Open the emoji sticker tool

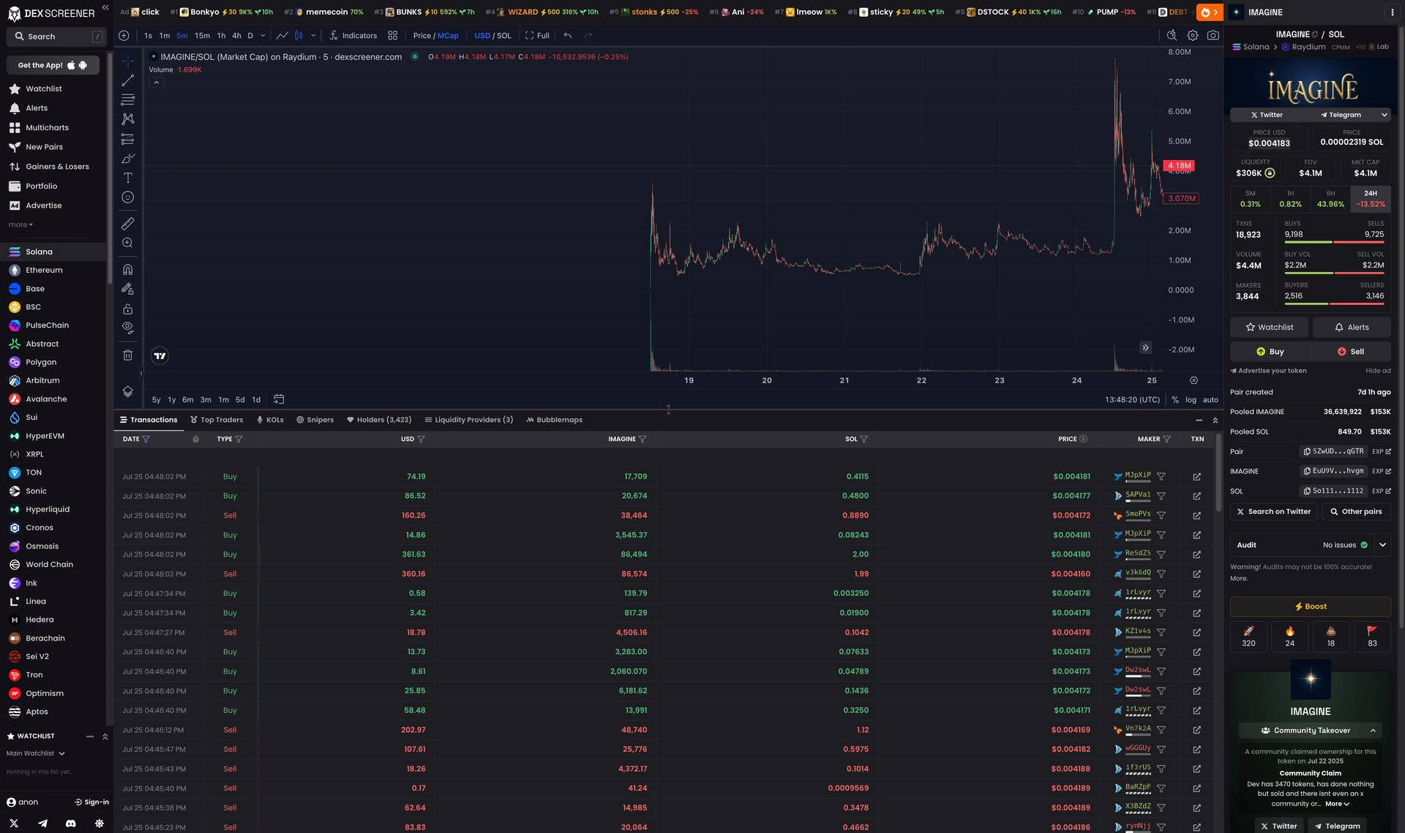coord(127,197)
